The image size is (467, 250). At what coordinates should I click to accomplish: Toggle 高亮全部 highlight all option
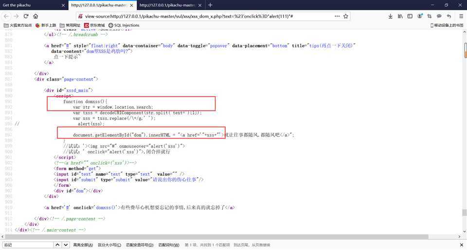[x=83, y=245]
